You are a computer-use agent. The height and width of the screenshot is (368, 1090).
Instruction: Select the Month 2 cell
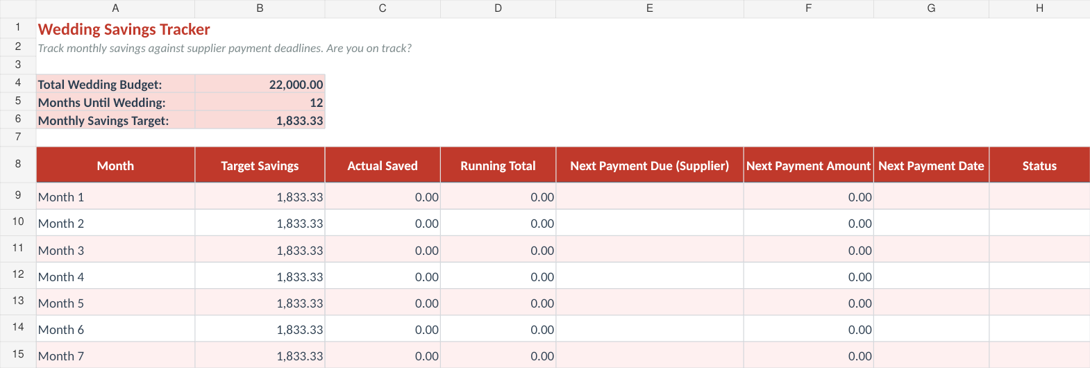115,223
